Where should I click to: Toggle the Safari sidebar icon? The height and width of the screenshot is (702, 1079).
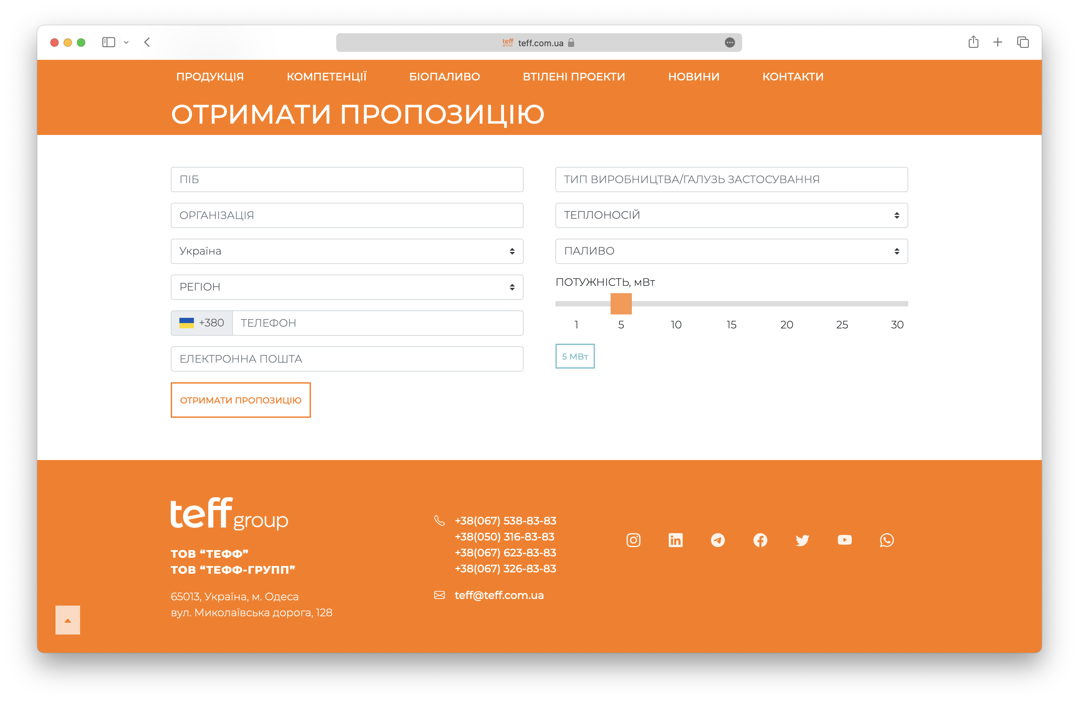(108, 42)
